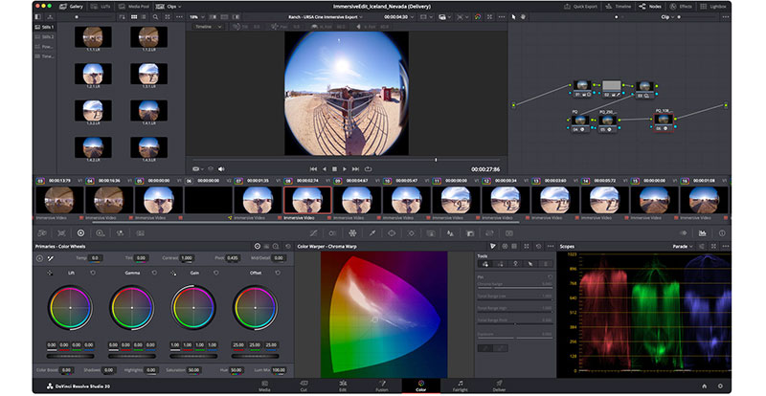Select the Qualifier eyedropper palette
Screen dimensions: 766x396
point(372,233)
